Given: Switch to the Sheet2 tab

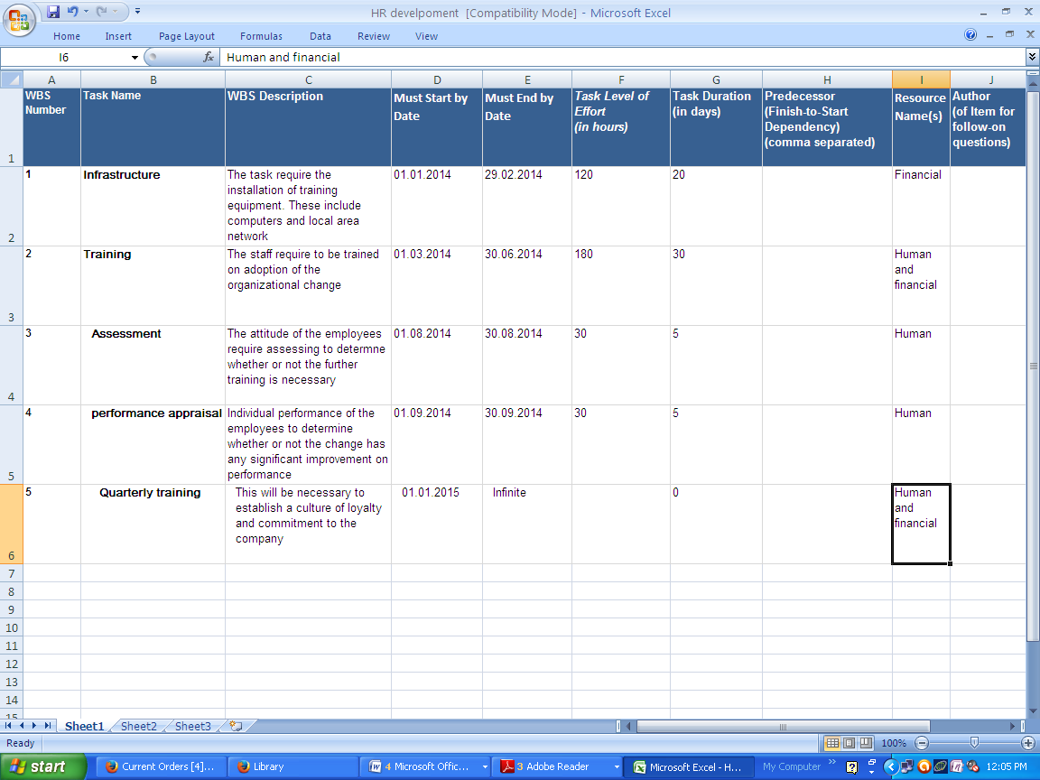Looking at the screenshot, I should [139, 726].
